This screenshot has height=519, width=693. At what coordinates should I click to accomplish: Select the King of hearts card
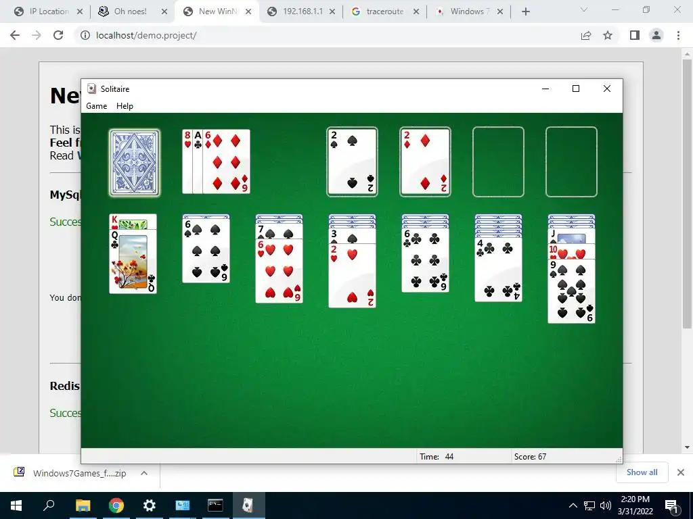pyautogui.click(x=133, y=222)
